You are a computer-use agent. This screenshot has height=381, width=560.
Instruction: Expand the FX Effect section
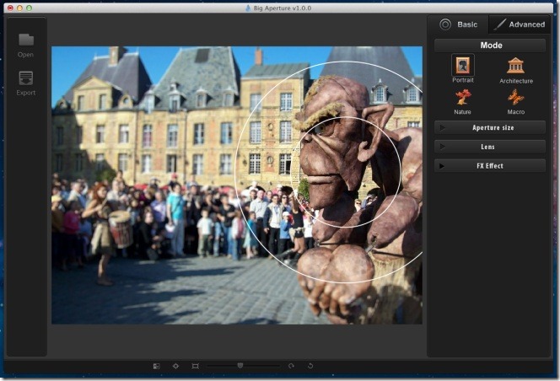[490, 166]
